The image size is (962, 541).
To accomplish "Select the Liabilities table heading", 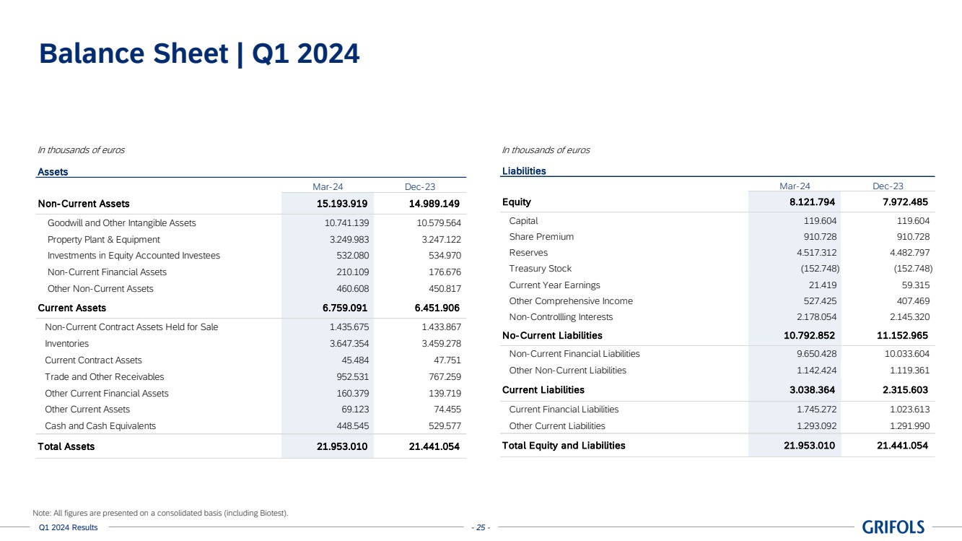I will 524,171.
